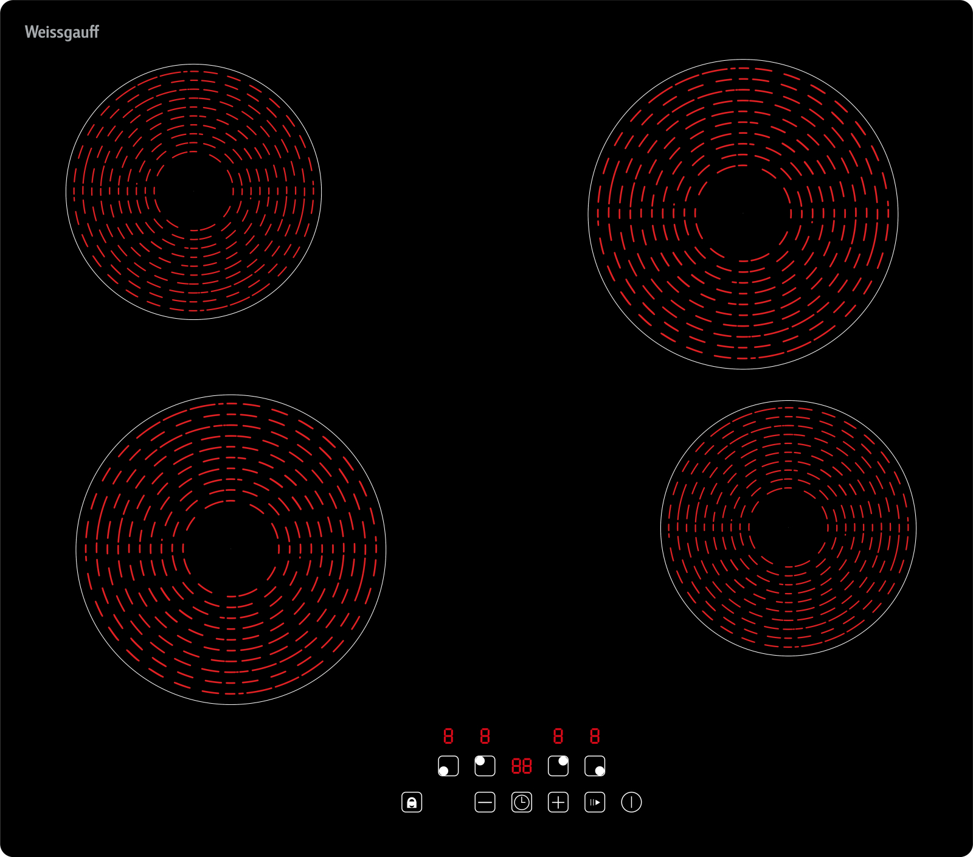The height and width of the screenshot is (857, 973).
Task: Touch the large top-right heating zone
Action: 743,214
